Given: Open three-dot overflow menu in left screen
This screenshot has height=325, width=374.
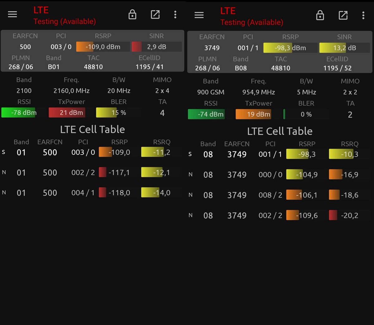Looking at the screenshot, I should coord(175,14).
